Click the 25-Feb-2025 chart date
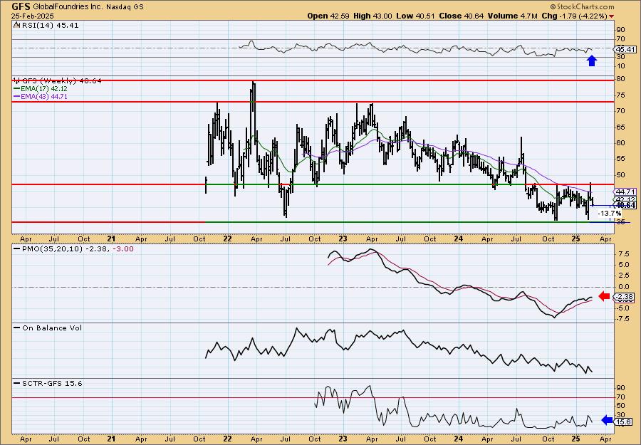This screenshot has height=445, width=641. tap(31, 16)
